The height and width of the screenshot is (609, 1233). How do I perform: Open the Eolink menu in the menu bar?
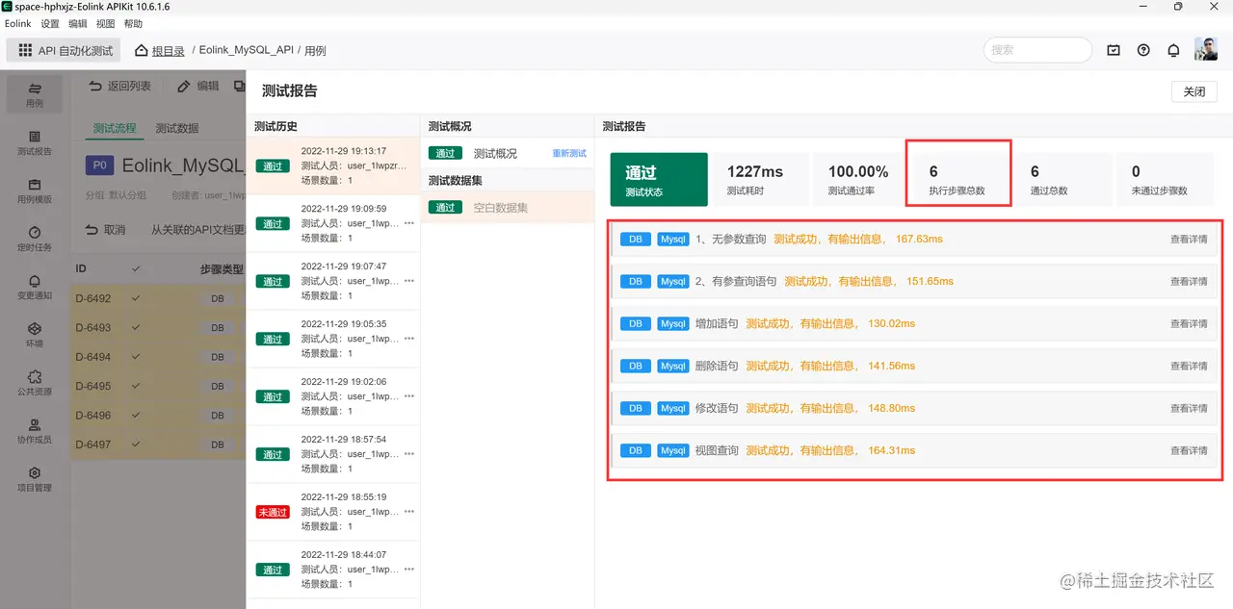point(18,24)
